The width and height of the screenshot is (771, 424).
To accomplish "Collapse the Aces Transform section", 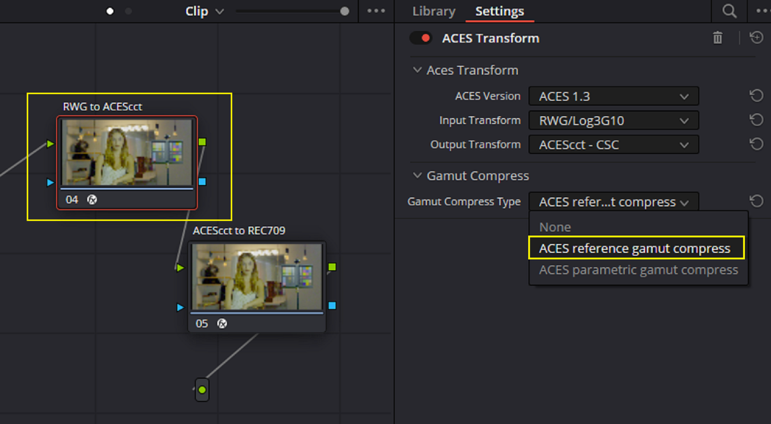I will (x=417, y=70).
